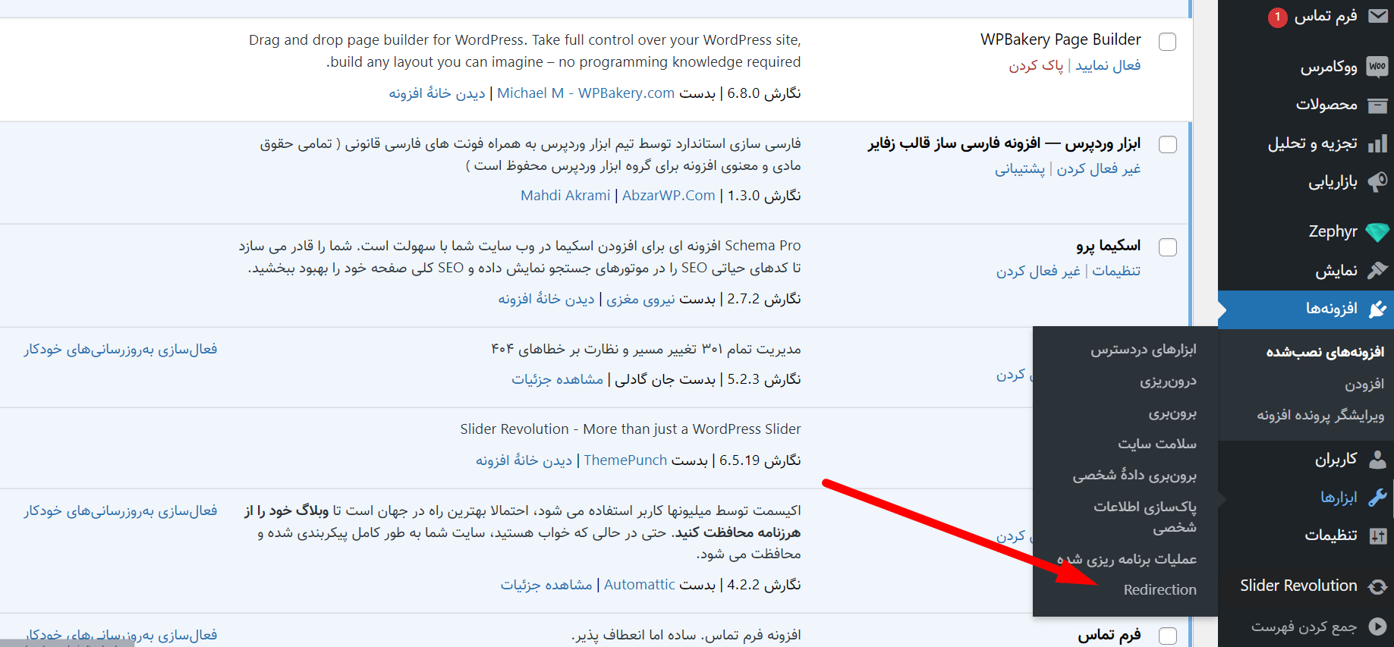1394x647 pixels.
Task: Click the Contact Form envelope icon in sidebar
Action: [x=1377, y=16]
